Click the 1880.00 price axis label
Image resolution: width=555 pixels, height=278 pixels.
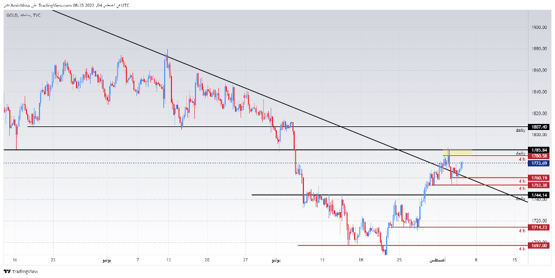click(538, 49)
